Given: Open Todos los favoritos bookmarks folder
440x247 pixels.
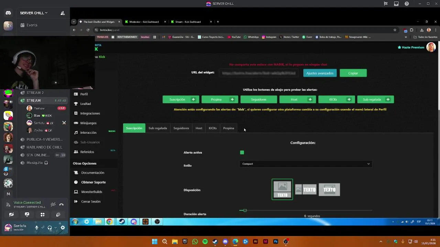Looking at the screenshot, I should 426,37.
